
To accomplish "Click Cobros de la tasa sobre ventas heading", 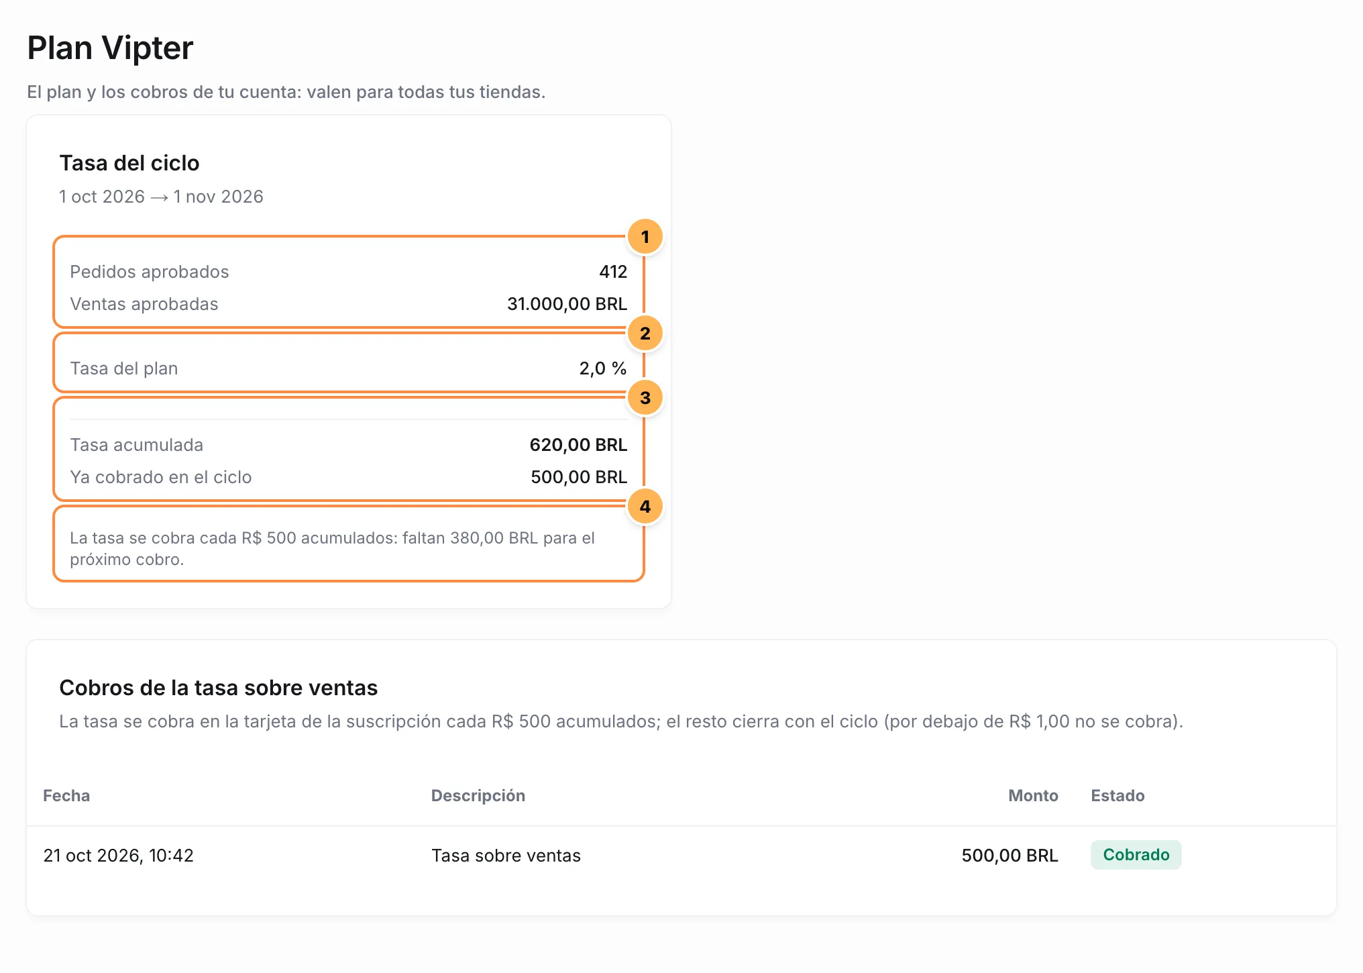I will [x=219, y=688].
